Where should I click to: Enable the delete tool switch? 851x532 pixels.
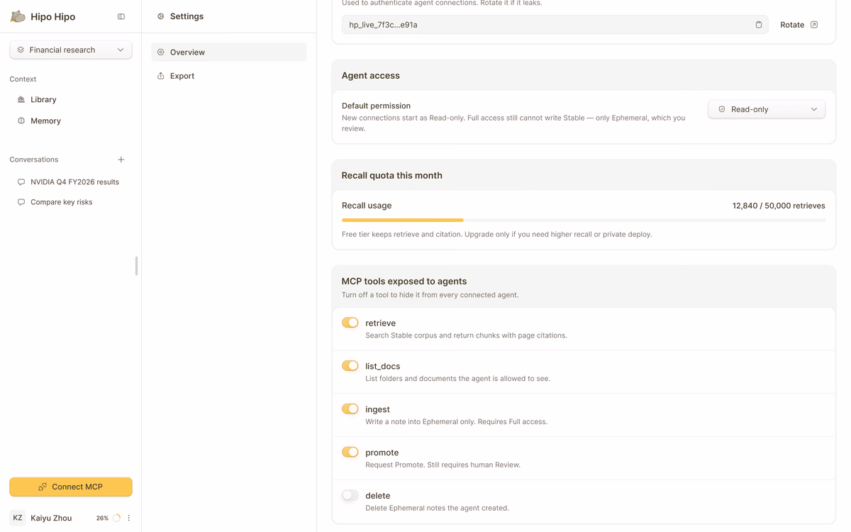(x=350, y=495)
